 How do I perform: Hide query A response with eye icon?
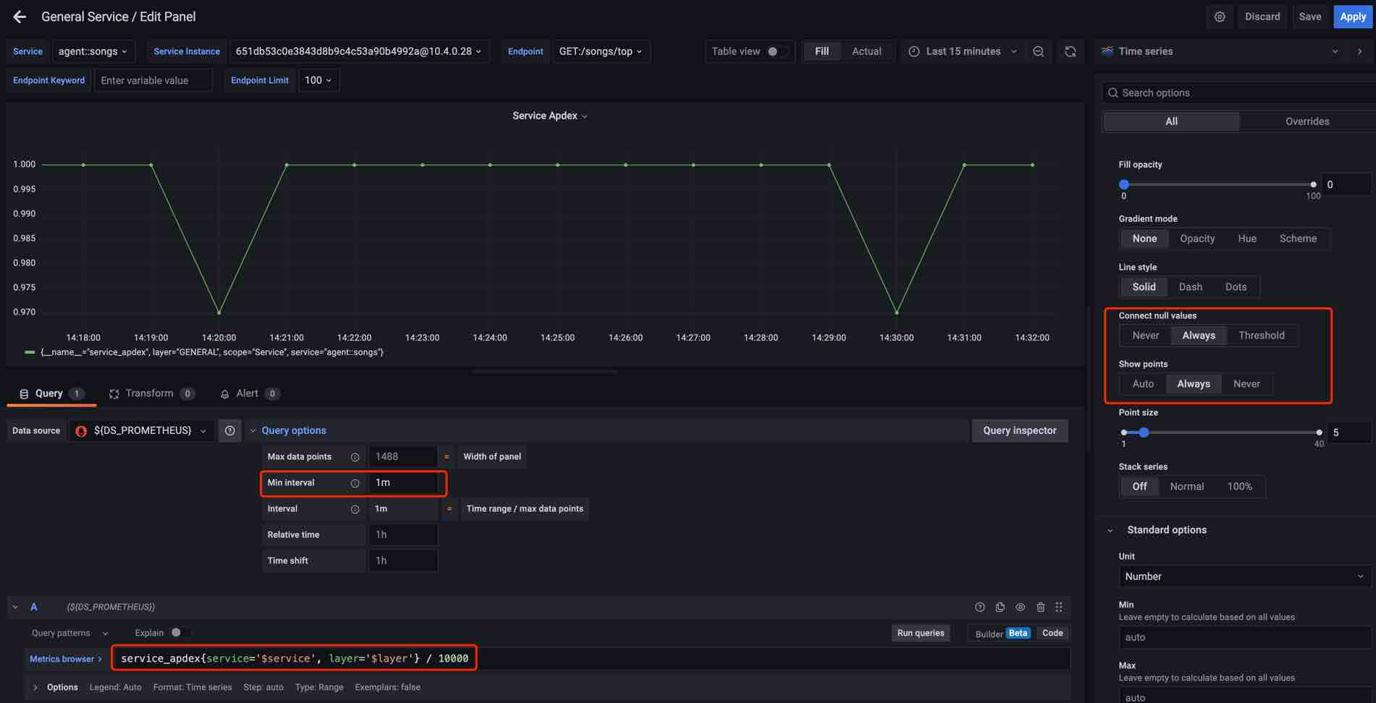[x=1020, y=608]
